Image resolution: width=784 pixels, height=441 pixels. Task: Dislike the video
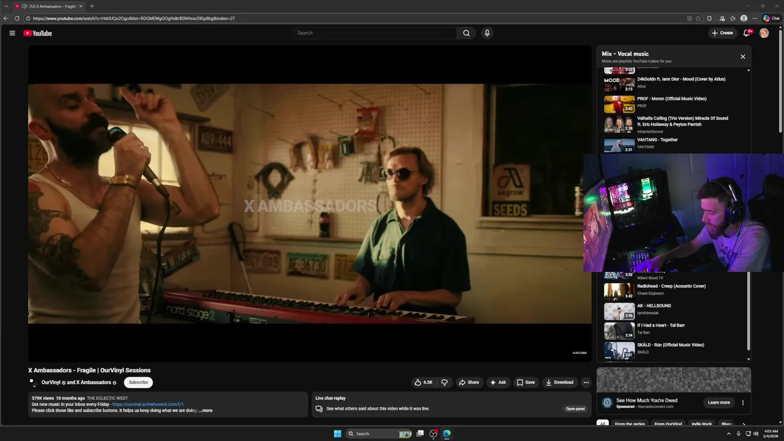point(445,382)
